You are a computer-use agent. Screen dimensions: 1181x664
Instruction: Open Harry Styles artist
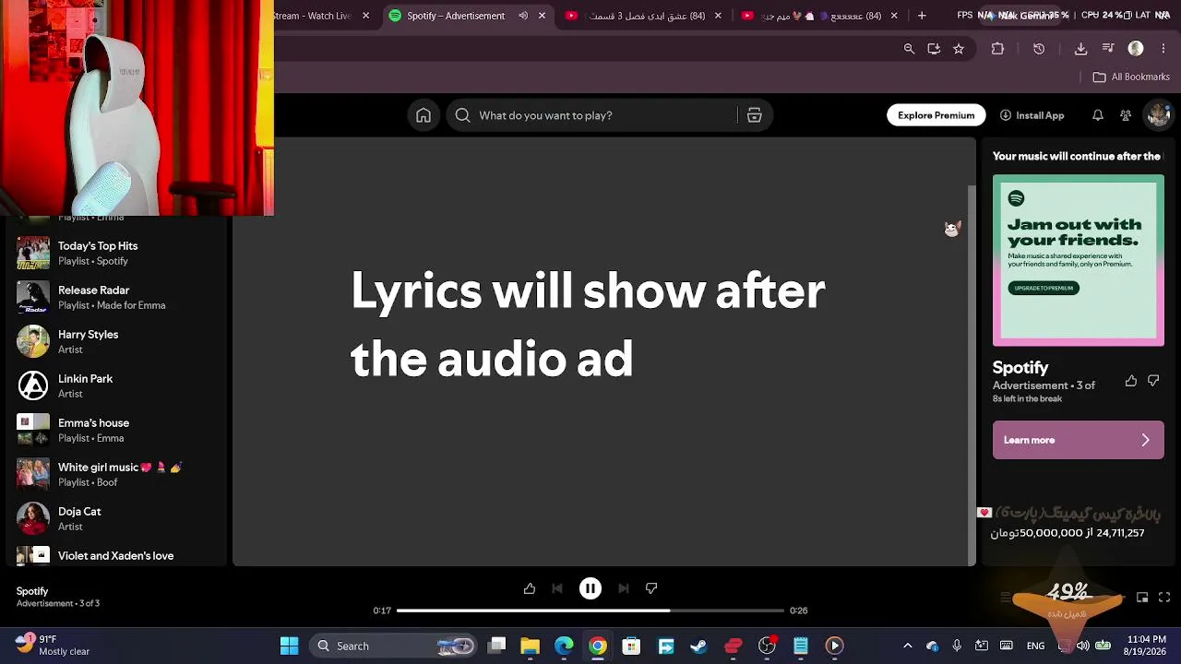point(114,341)
